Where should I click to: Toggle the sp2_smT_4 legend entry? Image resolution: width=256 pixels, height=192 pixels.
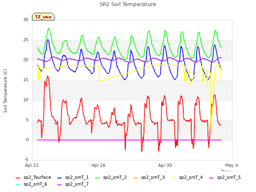click(x=187, y=178)
